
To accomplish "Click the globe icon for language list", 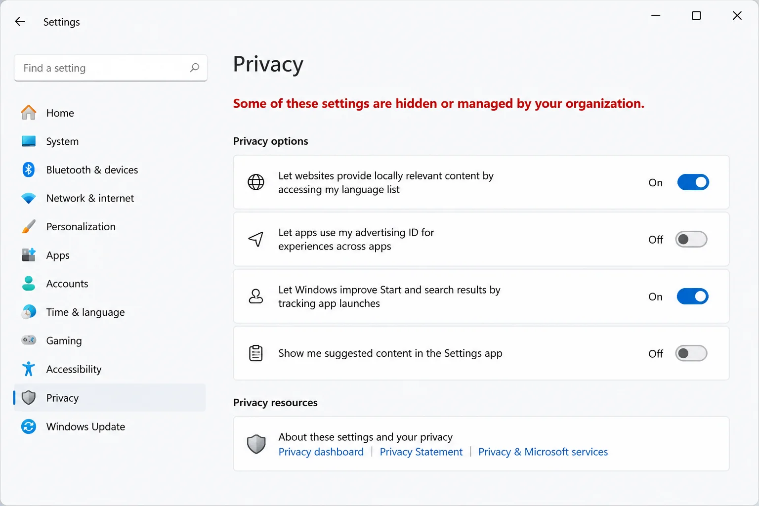I will (x=255, y=182).
